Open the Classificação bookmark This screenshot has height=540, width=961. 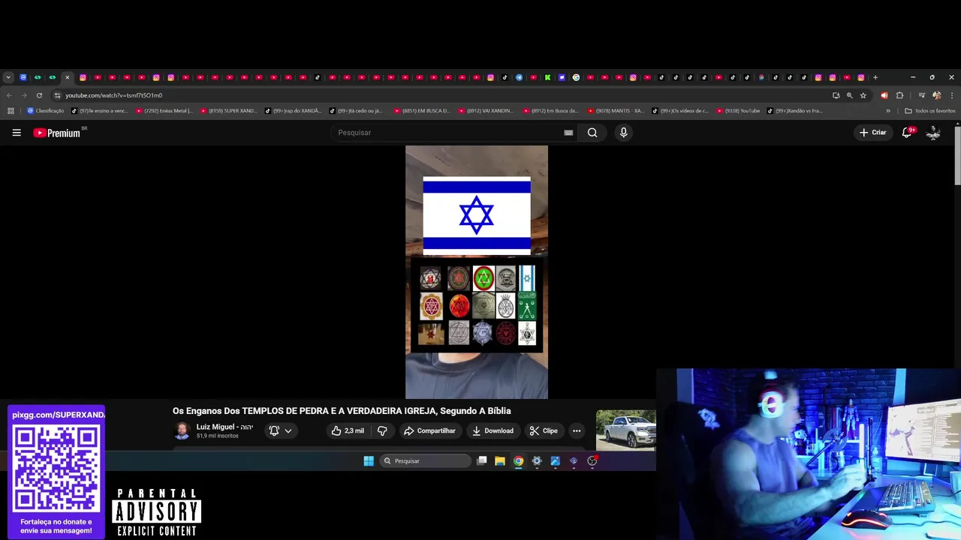[x=45, y=111]
